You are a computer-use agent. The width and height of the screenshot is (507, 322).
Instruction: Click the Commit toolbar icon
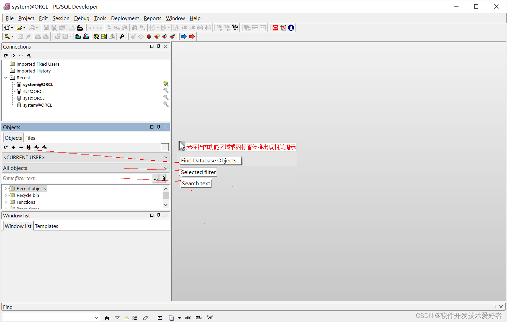pos(38,37)
